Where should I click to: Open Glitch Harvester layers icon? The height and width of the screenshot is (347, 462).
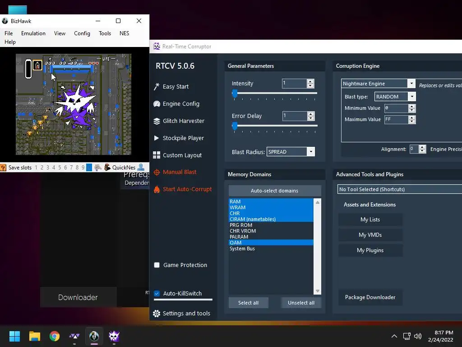pyautogui.click(x=157, y=121)
